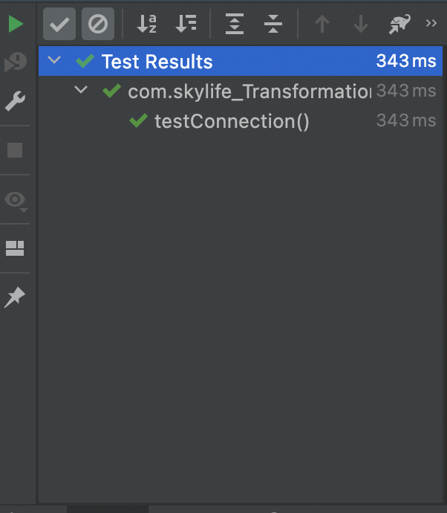Select the testConnection() test entry
This screenshot has width=447, height=513.
(x=232, y=121)
